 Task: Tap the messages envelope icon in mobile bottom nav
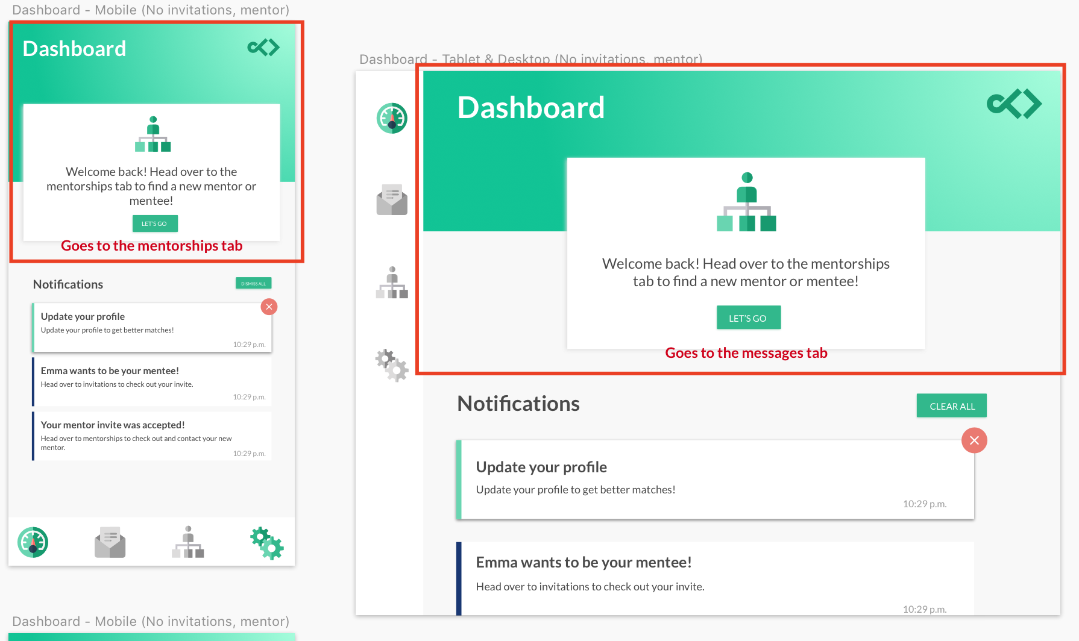[x=110, y=542]
